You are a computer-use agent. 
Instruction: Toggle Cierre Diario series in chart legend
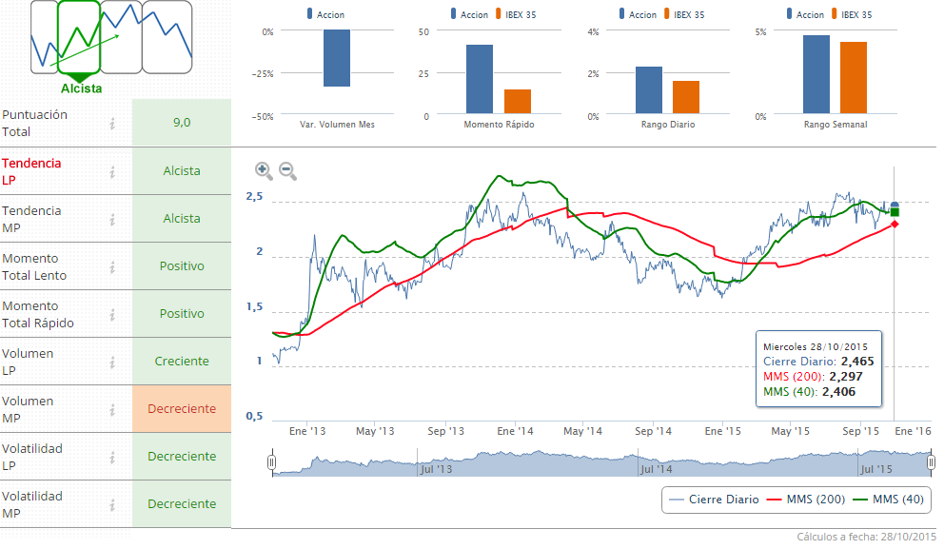(714, 500)
